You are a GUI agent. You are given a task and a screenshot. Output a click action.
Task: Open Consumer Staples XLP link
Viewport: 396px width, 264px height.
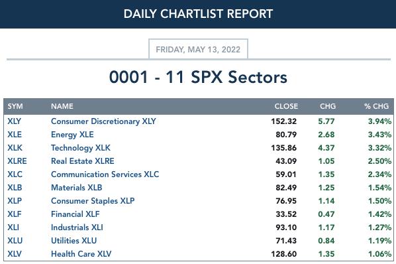(93, 201)
